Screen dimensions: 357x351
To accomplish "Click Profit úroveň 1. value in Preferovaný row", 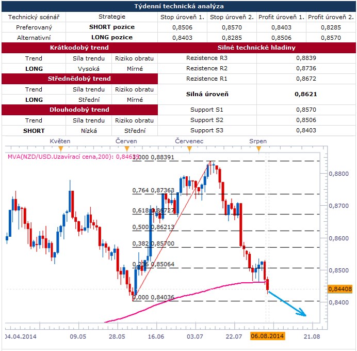I will pyautogui.click(x=281, y=27).
